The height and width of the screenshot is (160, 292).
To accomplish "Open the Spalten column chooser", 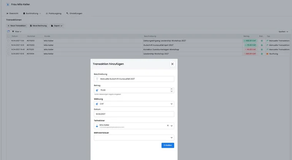I will 283,32.
